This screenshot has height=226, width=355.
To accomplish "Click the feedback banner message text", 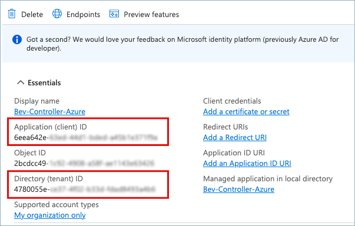I will click(183, 44).
